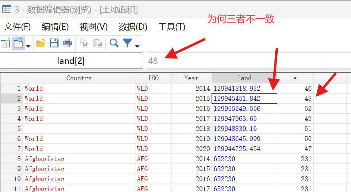Click a column value 51

point(295,129)
